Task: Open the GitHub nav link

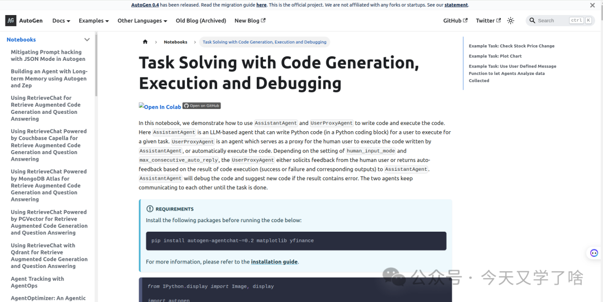Action: tap(456, 21)
